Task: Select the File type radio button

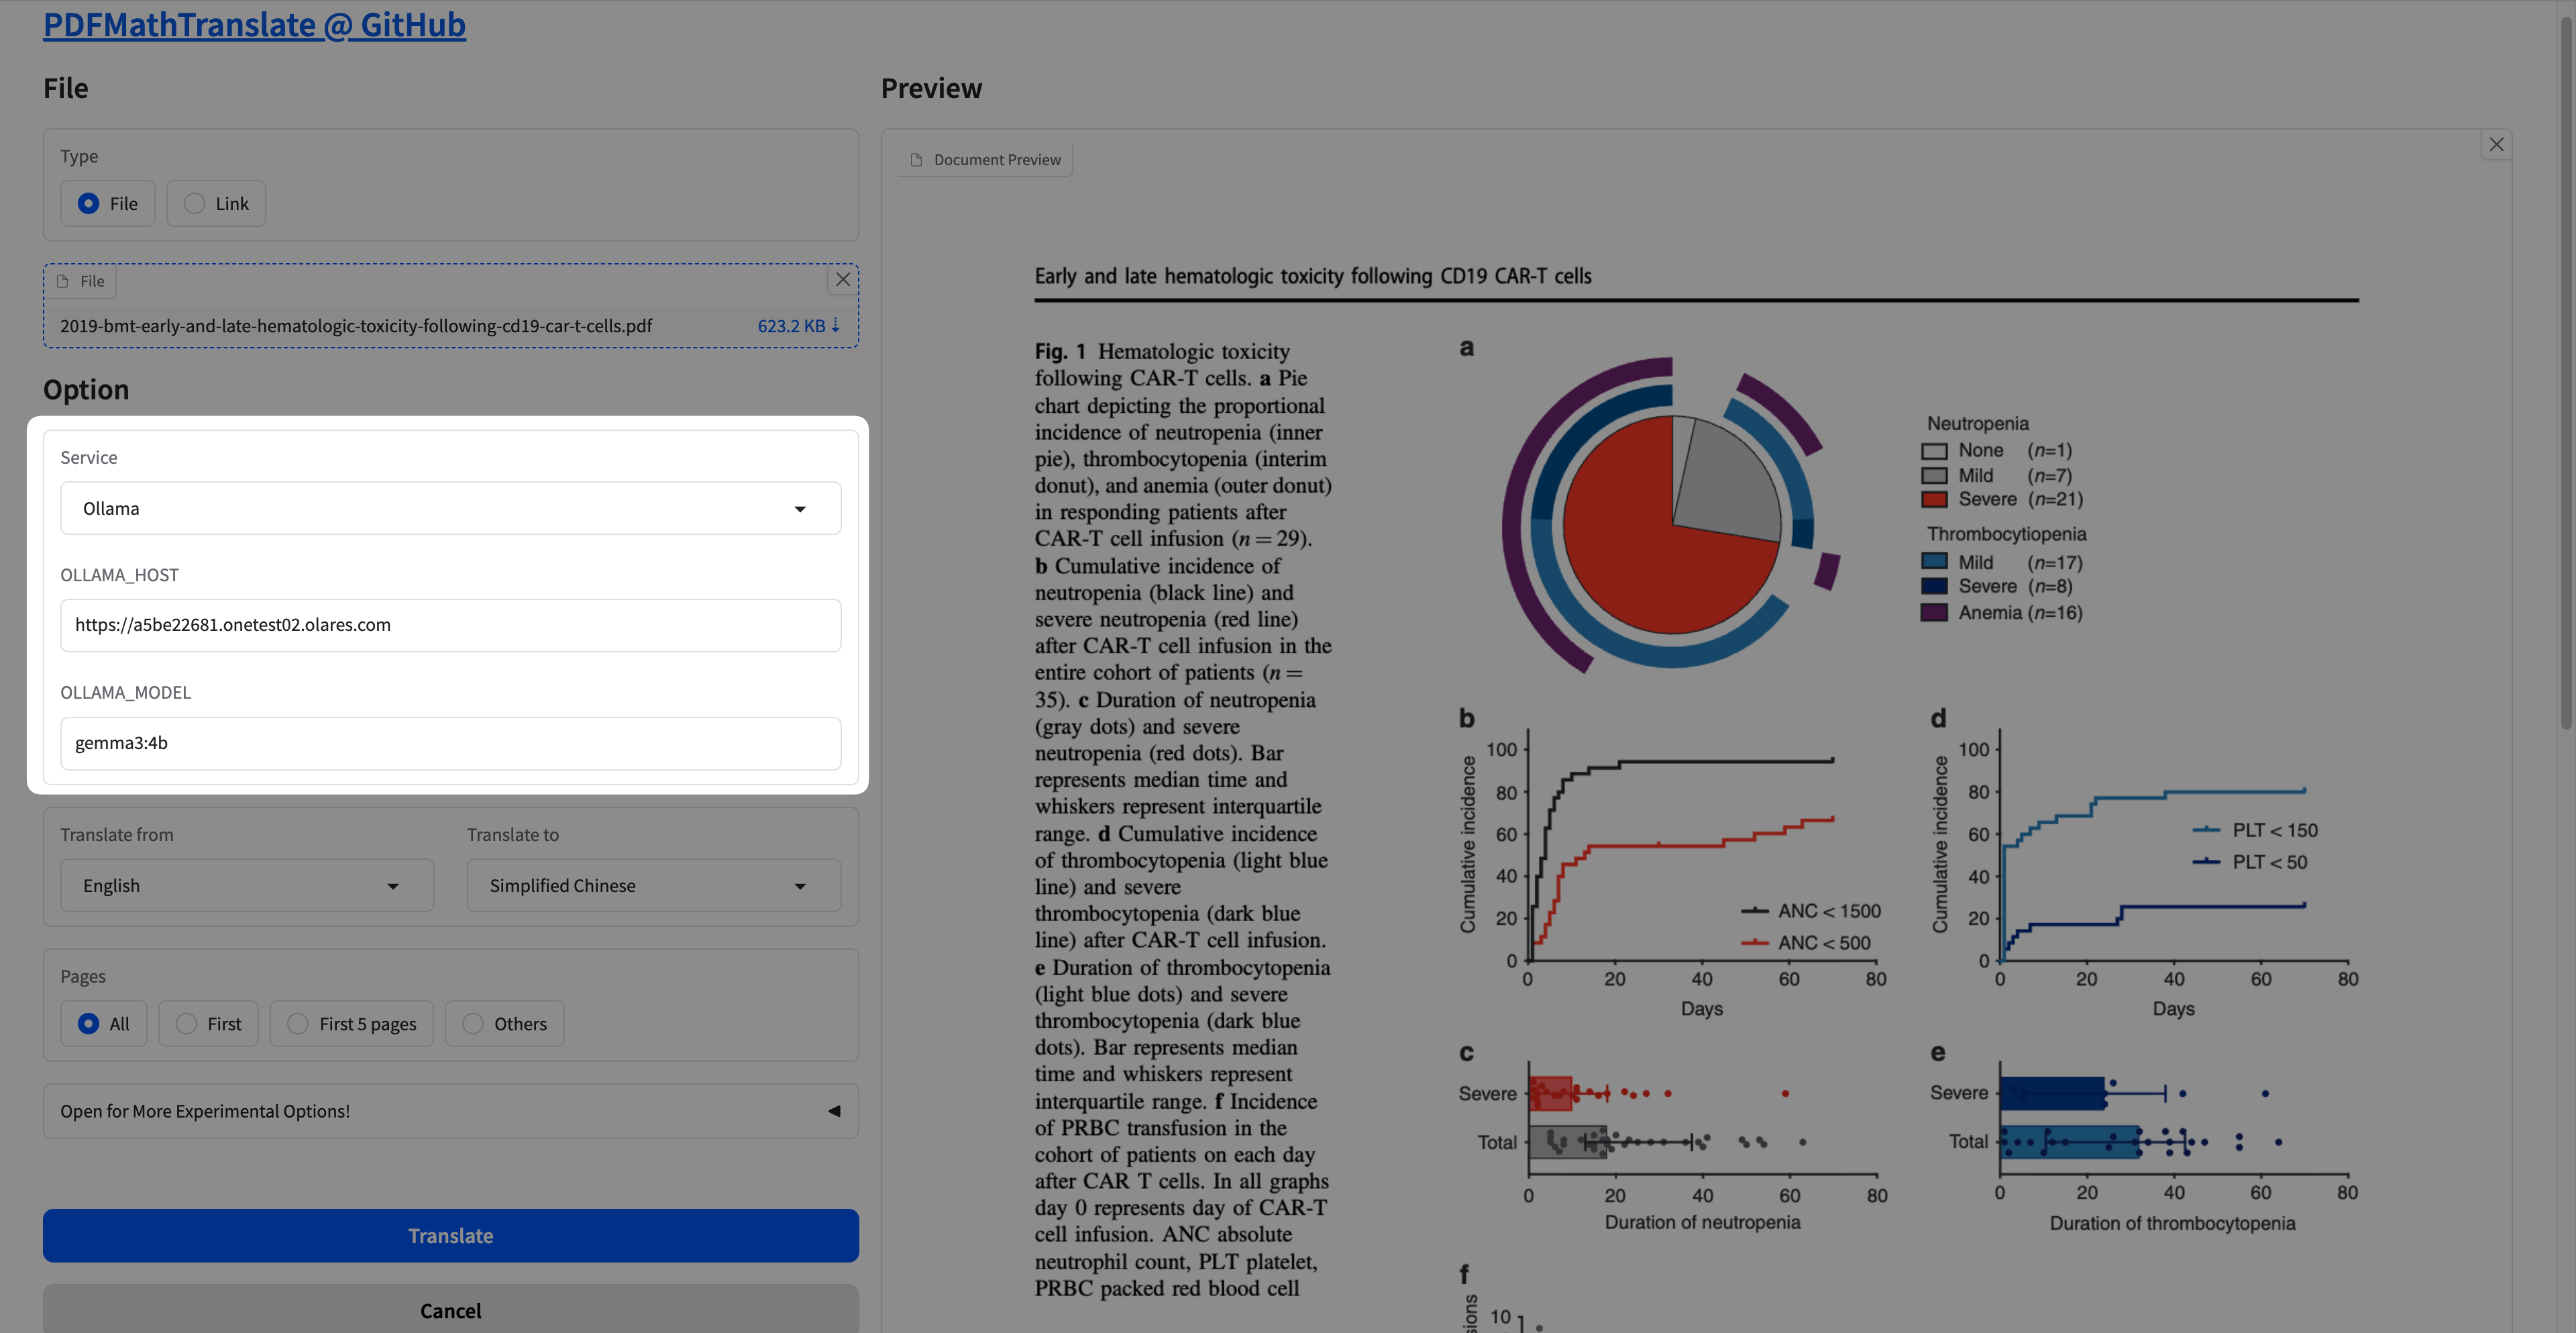Action: tap(89, 204)
